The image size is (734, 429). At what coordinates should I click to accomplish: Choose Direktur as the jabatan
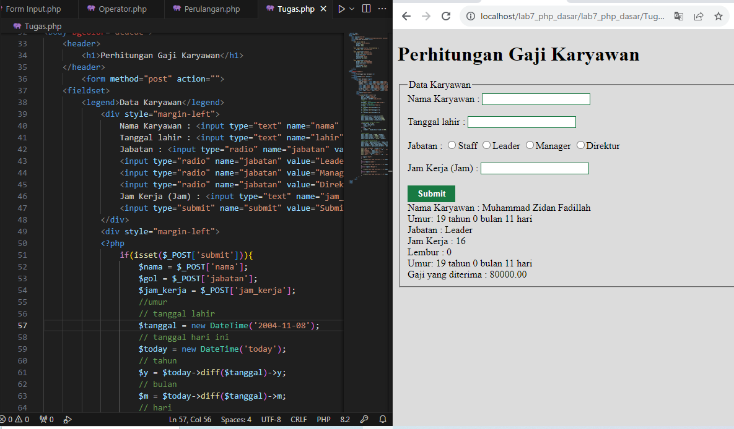pos(580,145)
